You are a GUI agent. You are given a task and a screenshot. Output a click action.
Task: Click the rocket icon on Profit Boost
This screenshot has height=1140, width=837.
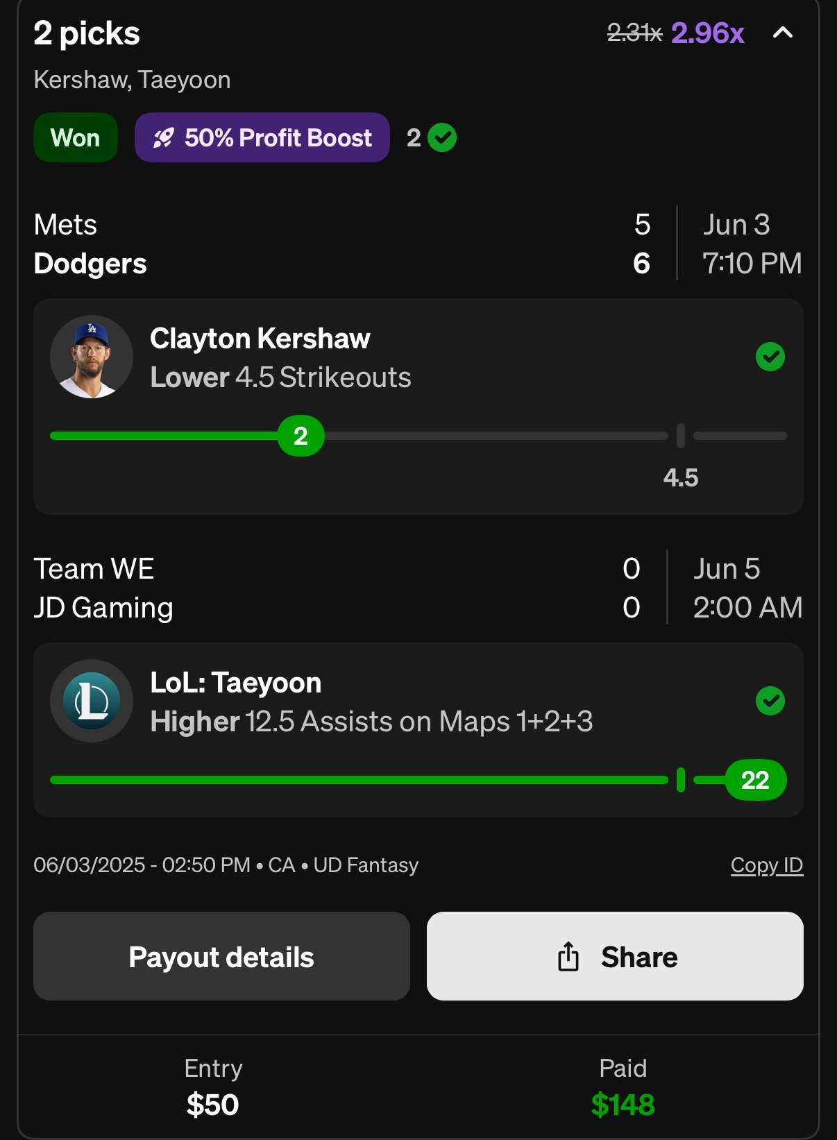163,138
